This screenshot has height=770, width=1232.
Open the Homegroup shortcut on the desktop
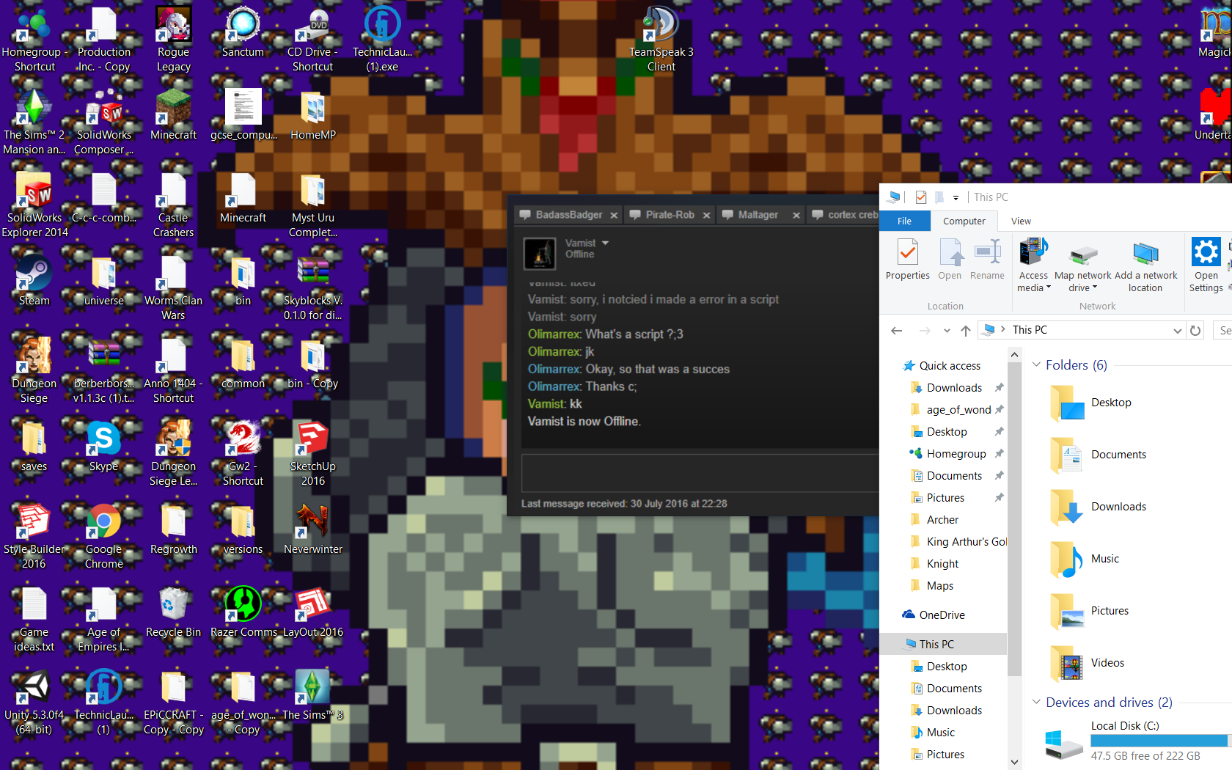34,40
